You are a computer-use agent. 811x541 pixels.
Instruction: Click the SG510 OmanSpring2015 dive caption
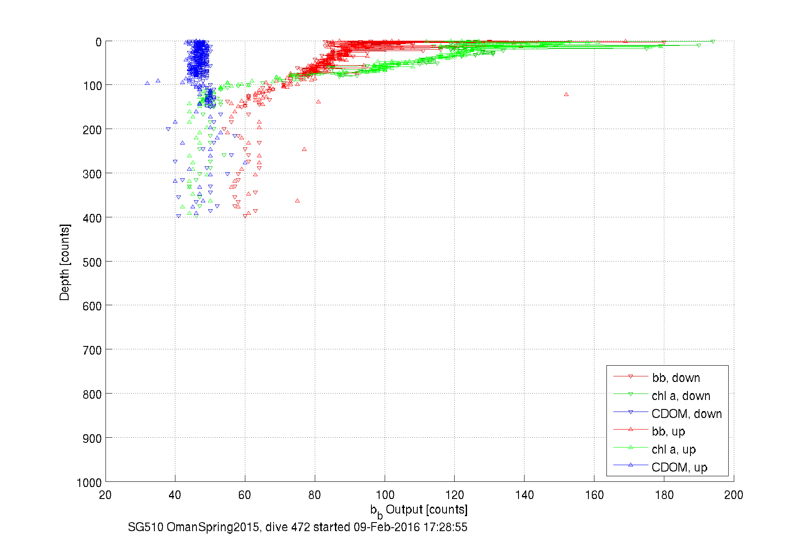pyautogui.click(x=298, y=527)
